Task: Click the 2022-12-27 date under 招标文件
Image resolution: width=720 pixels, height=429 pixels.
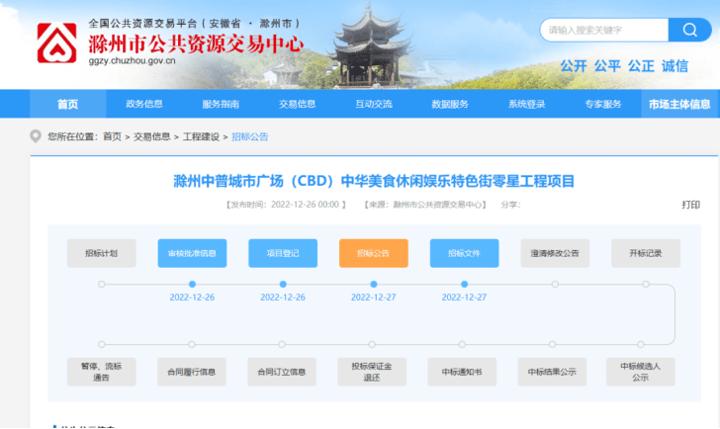Action: click(464, 298)
